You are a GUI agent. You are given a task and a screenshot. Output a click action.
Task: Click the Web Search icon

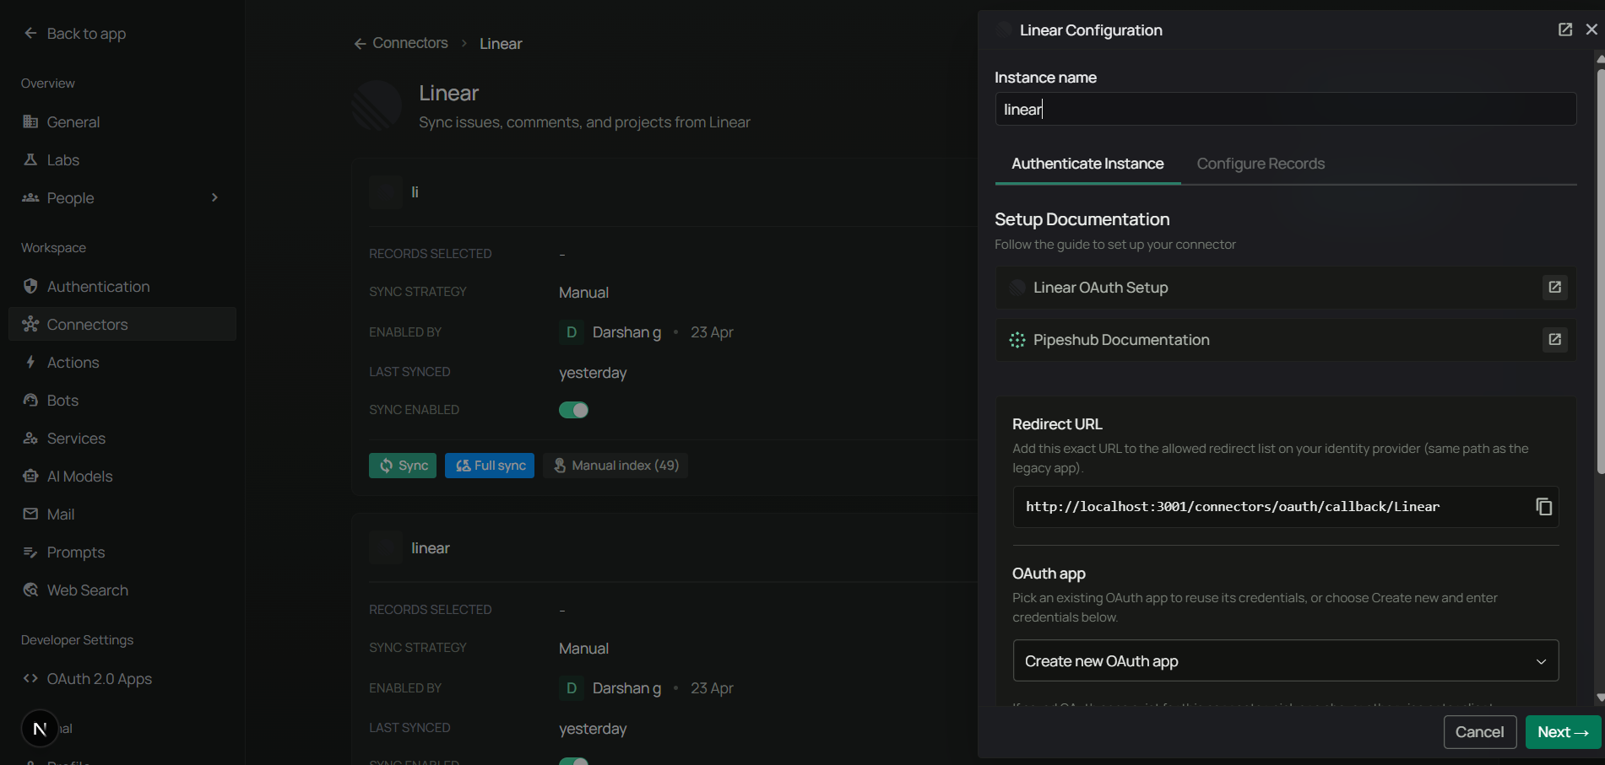click(30, 590)
